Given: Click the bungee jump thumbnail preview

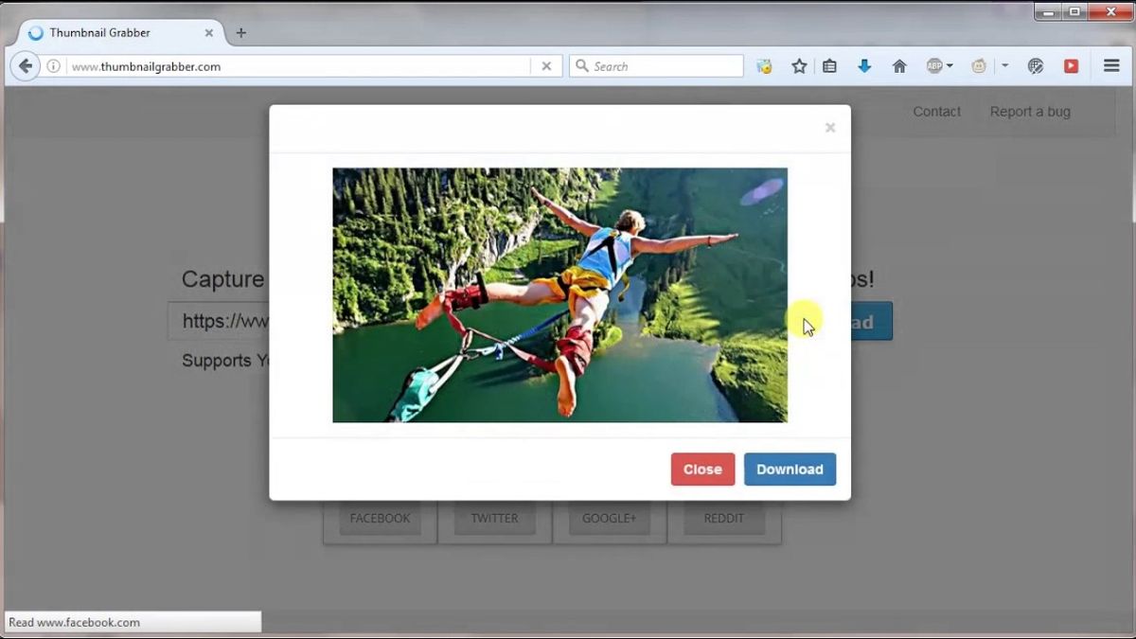Looking at the screenshot, I should (x=559, y=294).
